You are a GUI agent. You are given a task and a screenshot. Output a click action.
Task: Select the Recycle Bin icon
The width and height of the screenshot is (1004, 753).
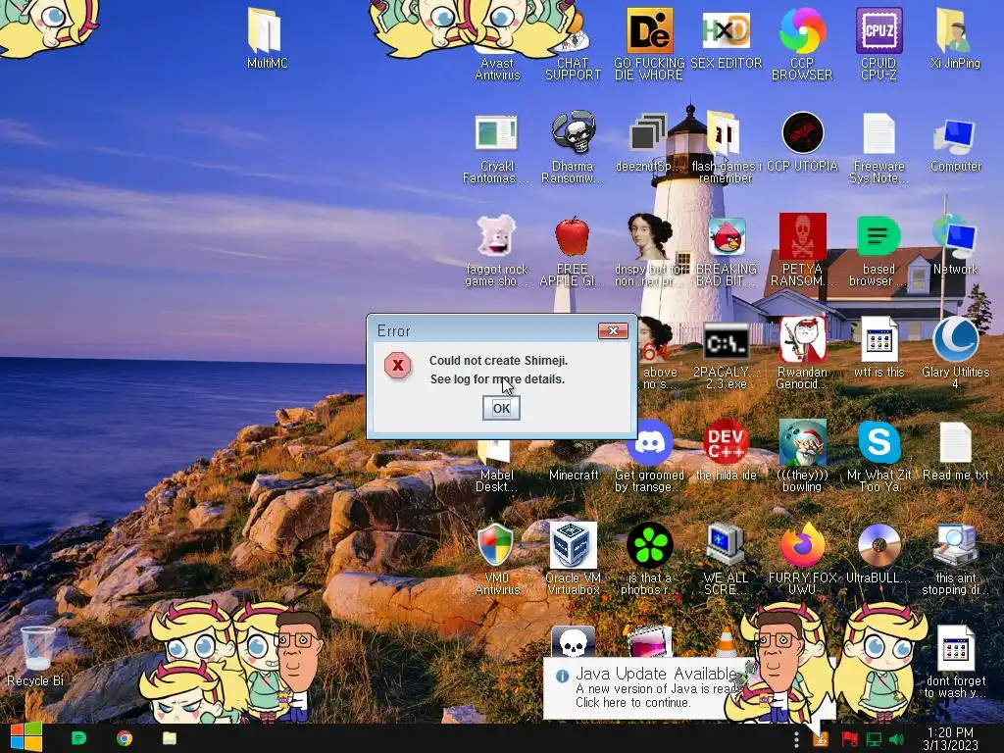37,648
